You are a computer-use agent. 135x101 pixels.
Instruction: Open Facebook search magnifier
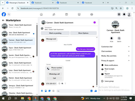[x=9, y=14]
